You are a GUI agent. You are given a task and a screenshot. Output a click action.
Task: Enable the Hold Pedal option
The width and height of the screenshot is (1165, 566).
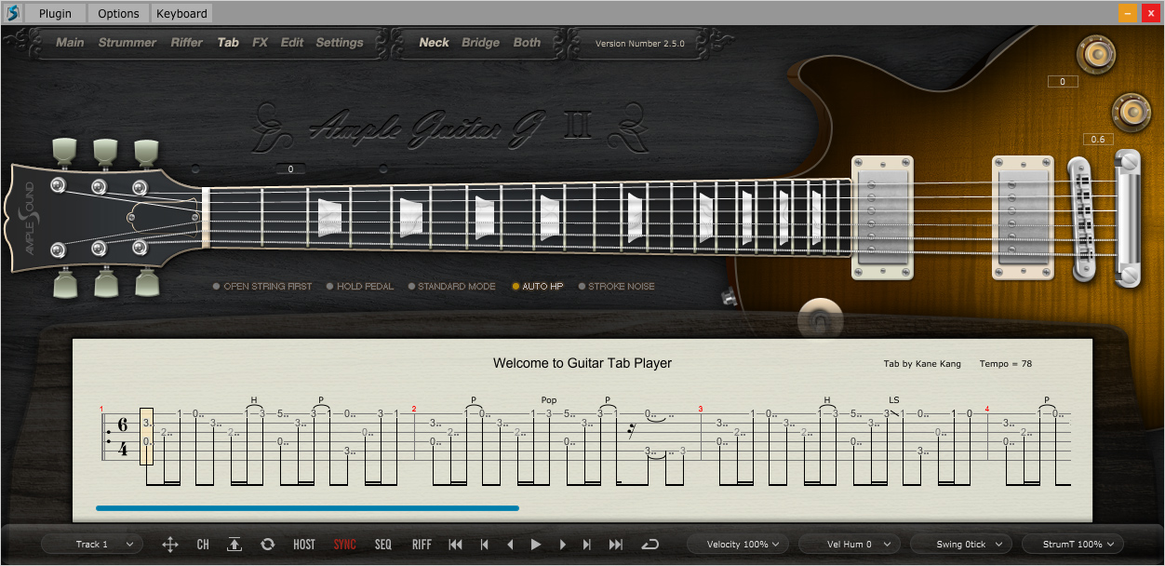tap(359, 287)
